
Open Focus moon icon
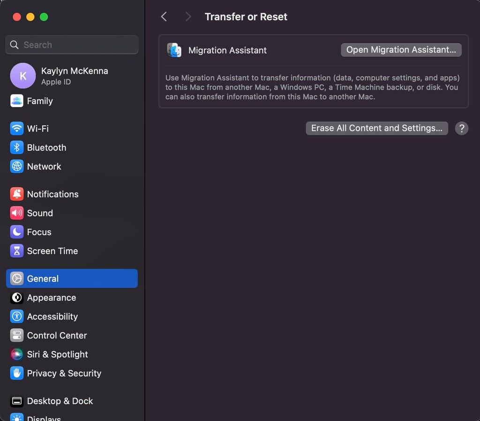(x=17, y=232)
